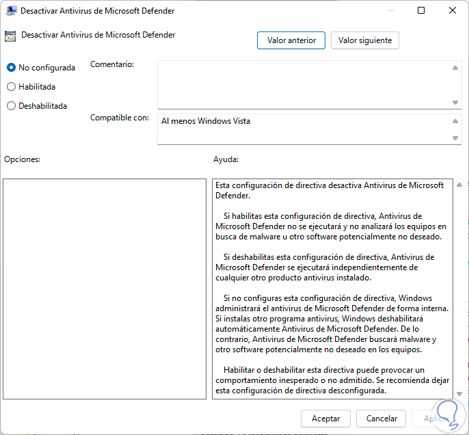Select the Deshabilitada radio button
Screen dimensions: 469x435
[x=11, y=106]
